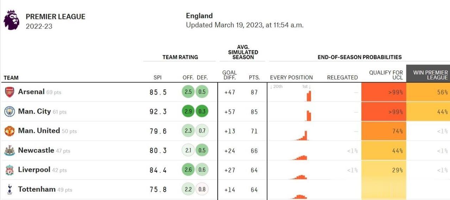The height and width of the screenshot is (200, 450).
Task: Sort teams by SPI column header
Action: point(157,77)
